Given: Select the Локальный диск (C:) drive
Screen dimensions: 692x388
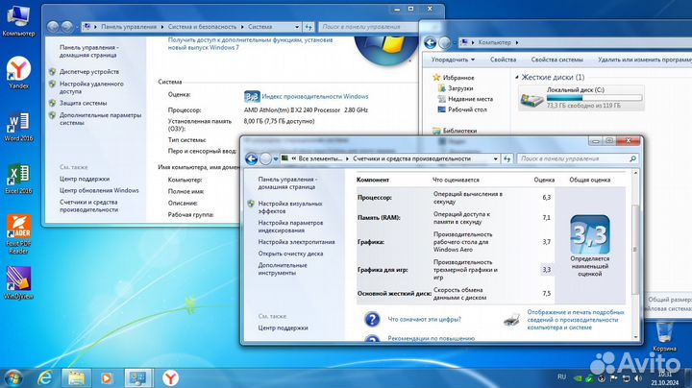Looking at the screenshot, I should [581, 97].
